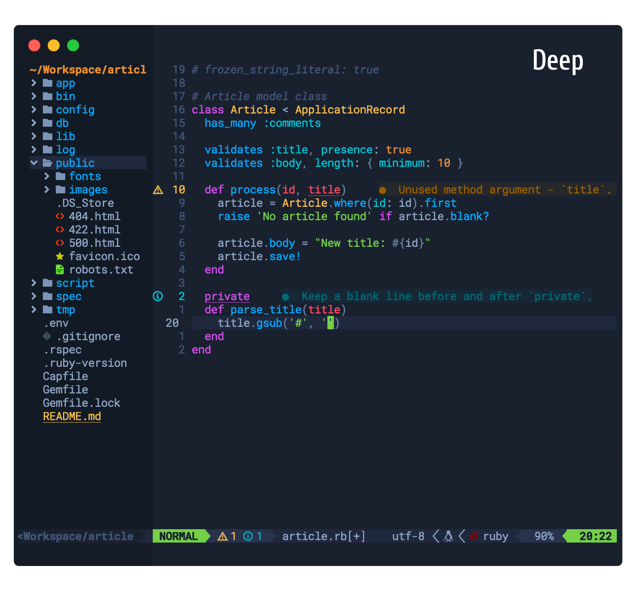Screen dimensions: 637x589
Task: Click the ruby gem icon in statusline
Action: tap(474, 536)
